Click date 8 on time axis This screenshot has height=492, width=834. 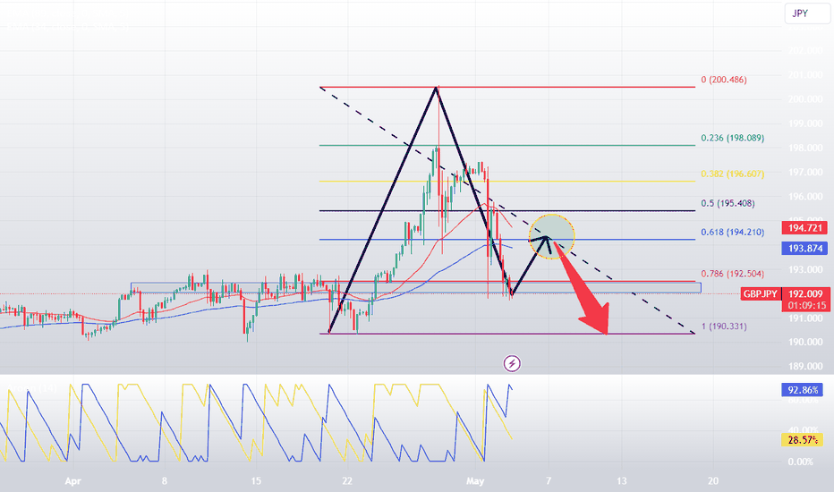click(x=165, y=481)
